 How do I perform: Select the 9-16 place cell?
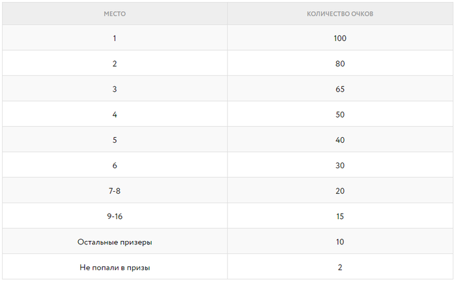point(115,216)
